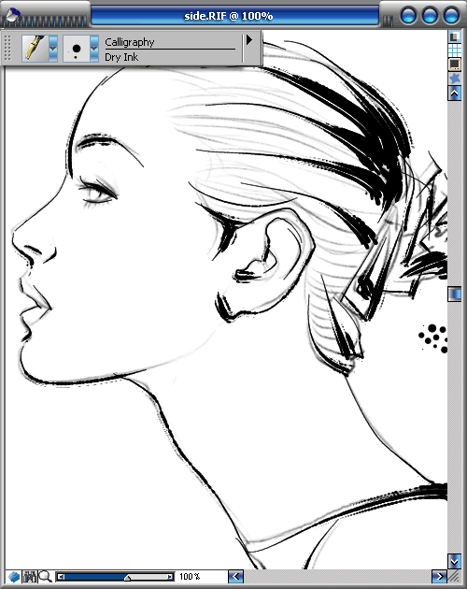Click the window resize corner grip
This screenshot has height=589, width=467.
click(x=454, y=576)
